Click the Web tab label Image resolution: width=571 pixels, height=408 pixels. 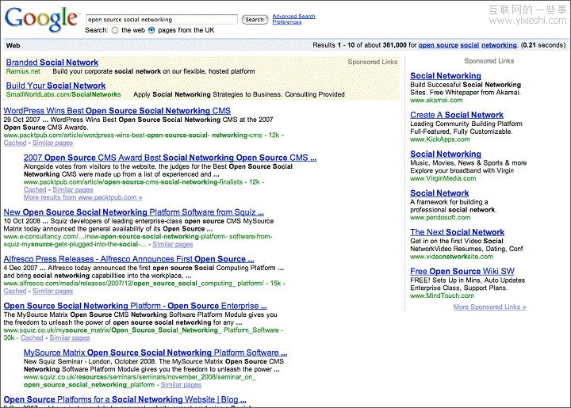tap(13, 46)
